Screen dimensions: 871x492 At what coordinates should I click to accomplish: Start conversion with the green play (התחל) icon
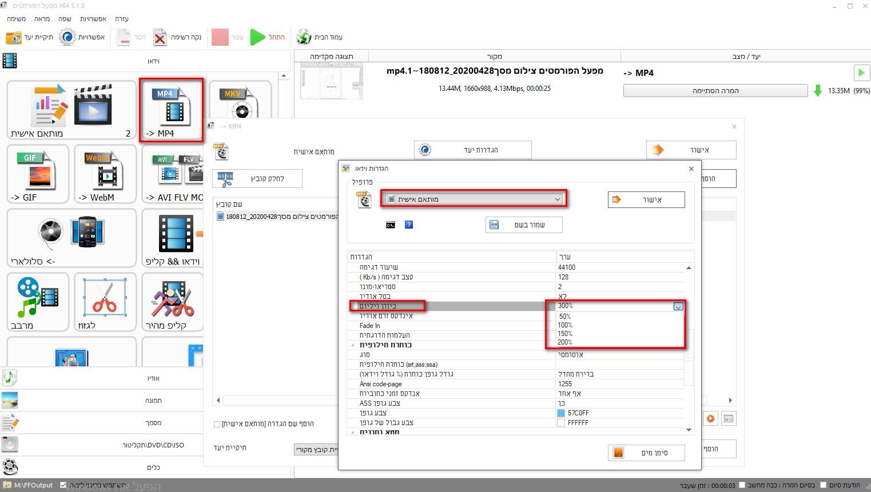[258, 38]
